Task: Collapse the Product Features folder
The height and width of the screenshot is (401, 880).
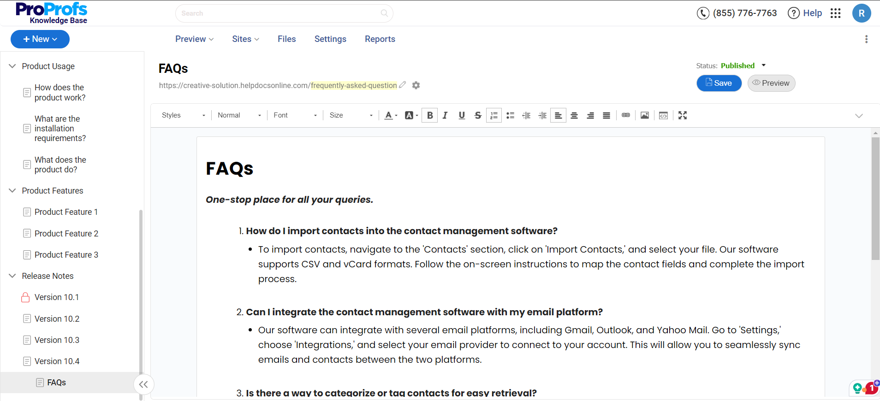Action: click(12, 191)
